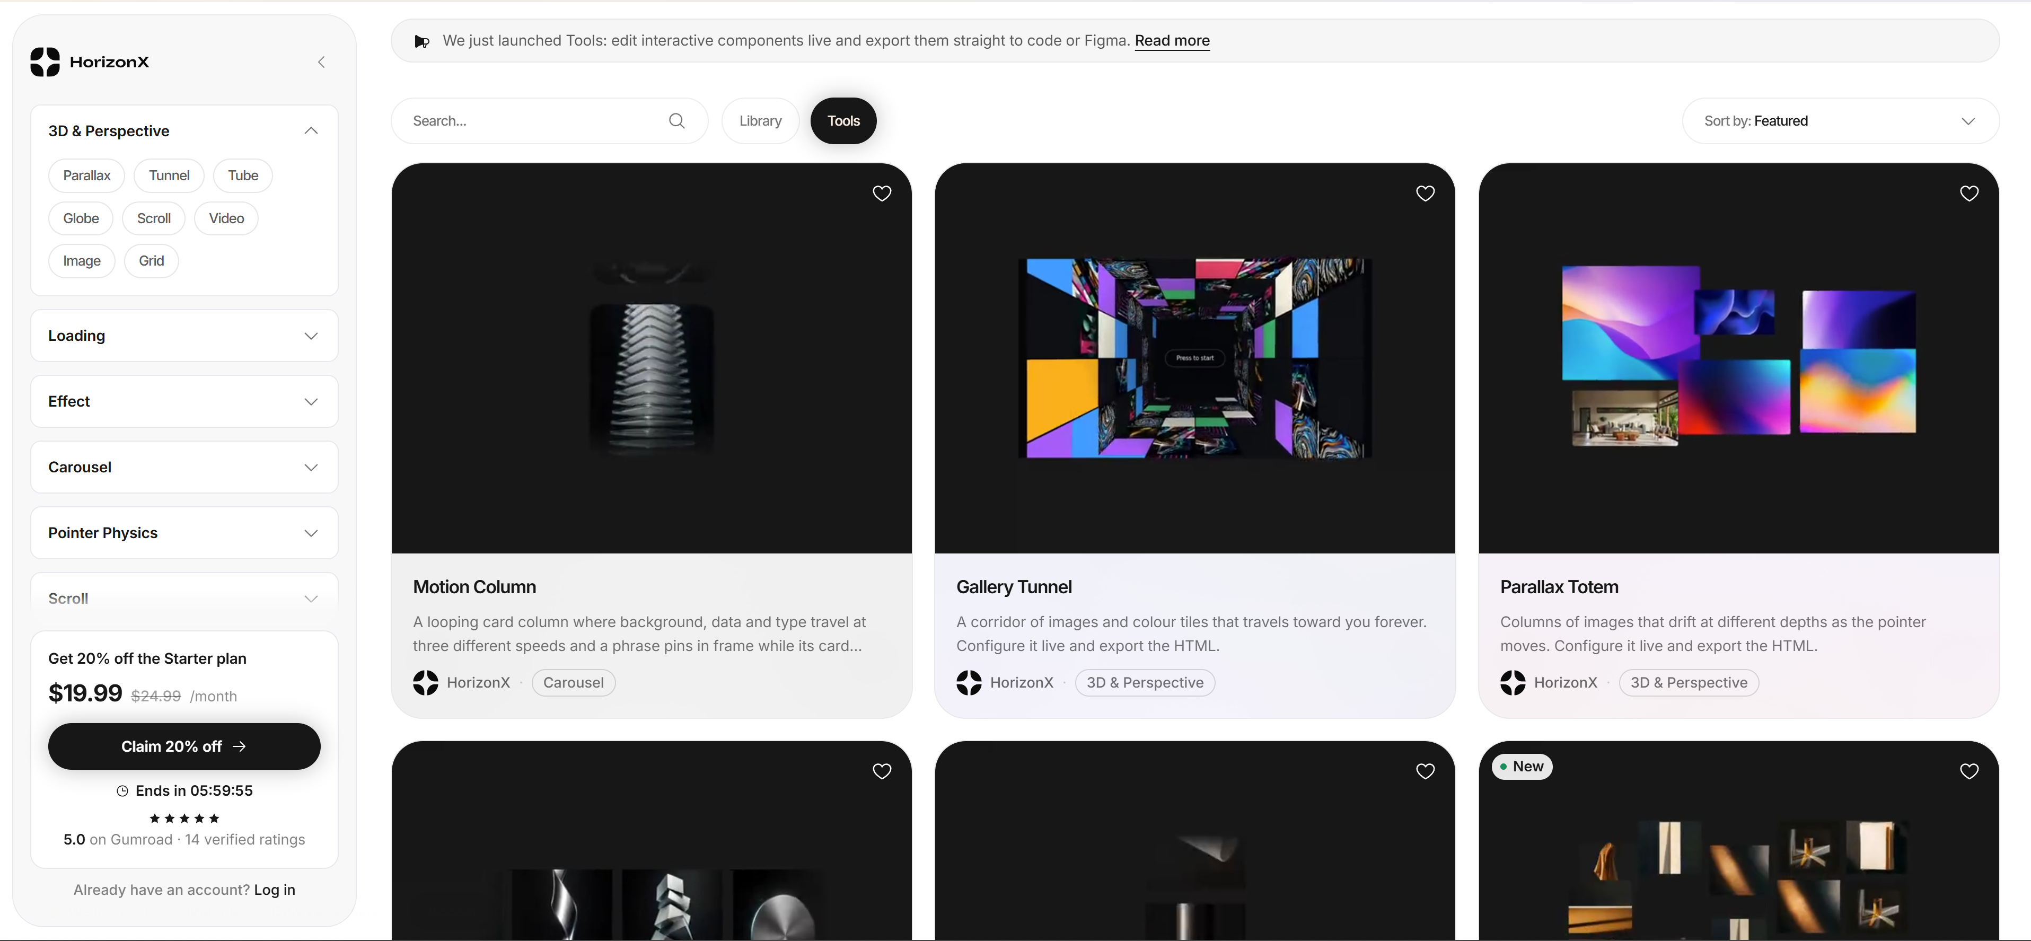This screenshot has width=2031, height=941.
Task: Click the $19.99 price text
Action: click(85, 693)
